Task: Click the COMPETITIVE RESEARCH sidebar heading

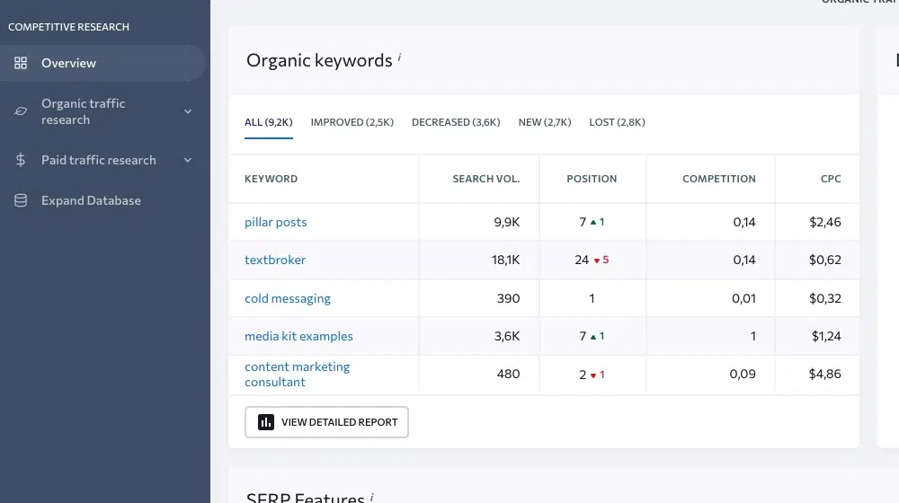Action: 69,27
